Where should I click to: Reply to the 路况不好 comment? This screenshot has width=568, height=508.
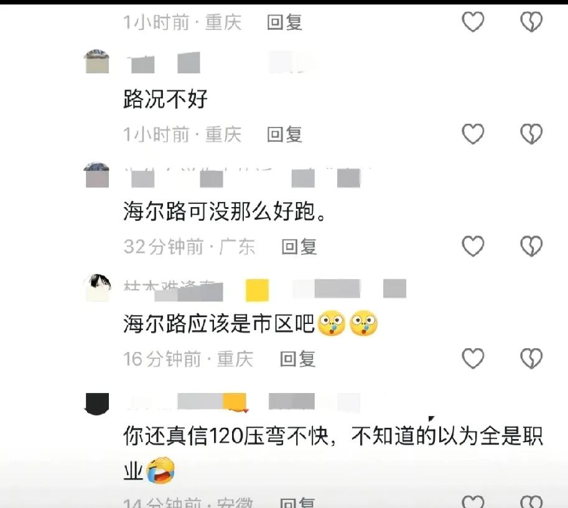tap(284, 134)
